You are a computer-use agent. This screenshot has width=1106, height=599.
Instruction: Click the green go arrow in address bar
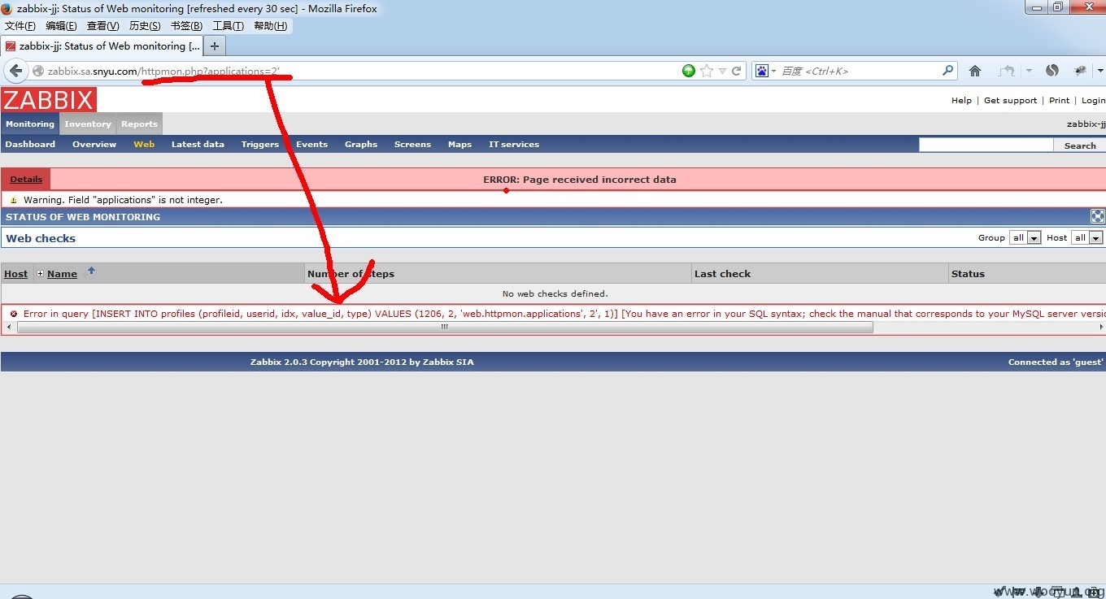point(689,71)
